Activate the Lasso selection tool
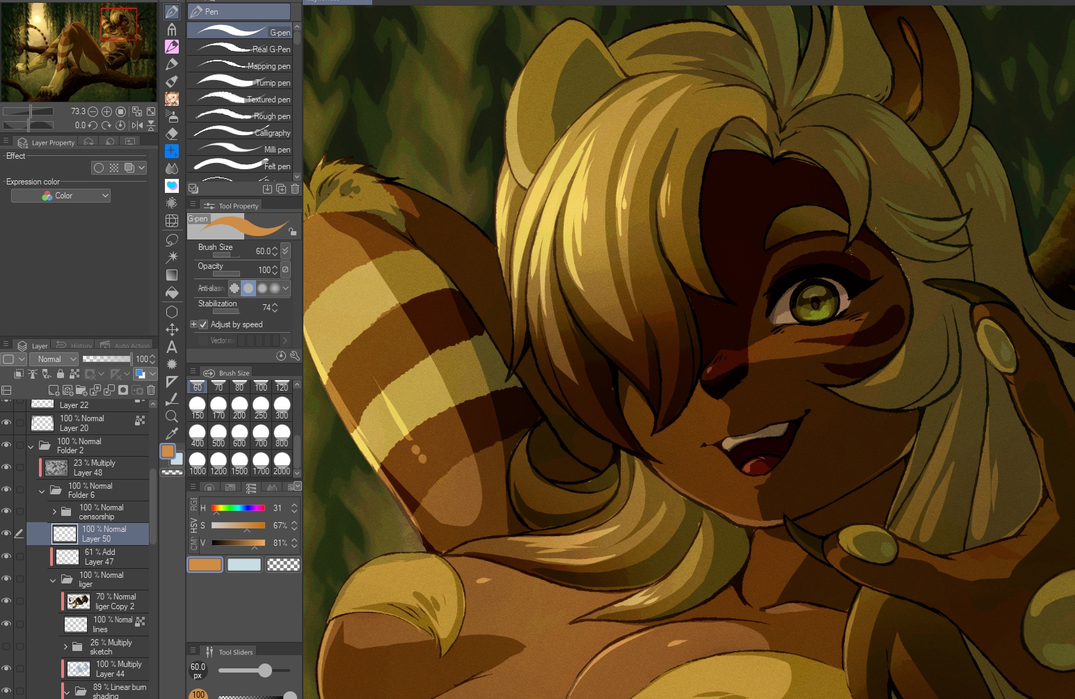This screenshot has width=1075, height=699. [x=172, y=240]
